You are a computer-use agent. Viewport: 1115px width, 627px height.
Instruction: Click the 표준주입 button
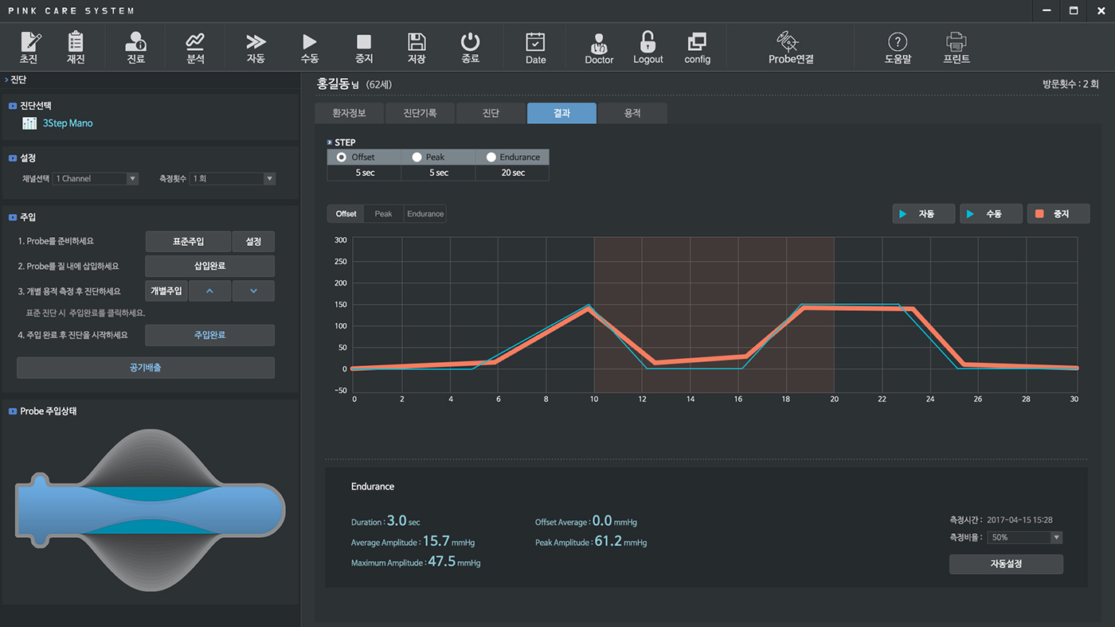(188, 241)
